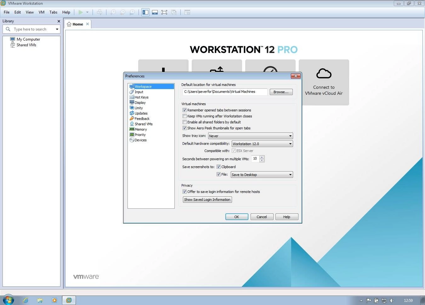Toggle the Clipboard screenshot checkbox
Screen dimensions: 425x305
coord(218,167)
